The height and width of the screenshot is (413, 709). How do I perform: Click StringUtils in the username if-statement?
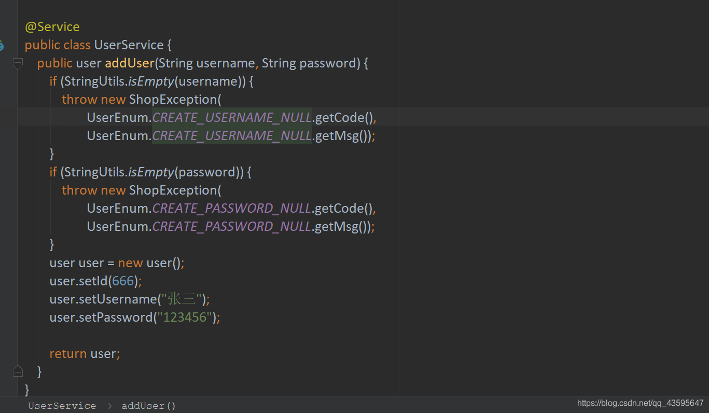coord(94,81)
